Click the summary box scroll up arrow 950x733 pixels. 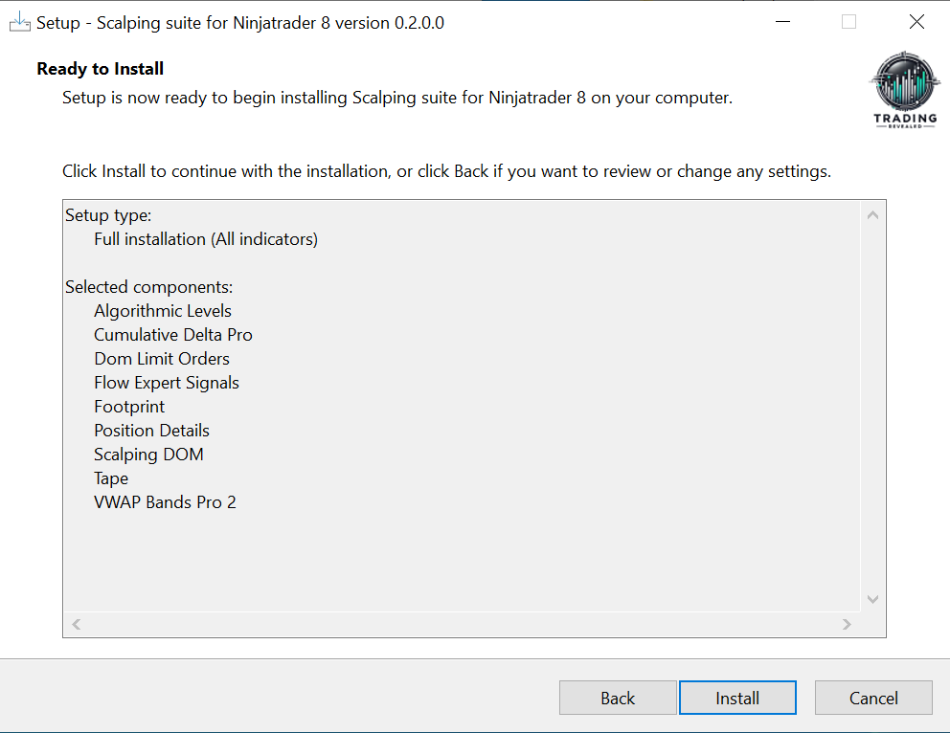click(872, 215)
